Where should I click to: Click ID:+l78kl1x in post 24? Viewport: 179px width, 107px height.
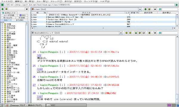pyautogui.click(x=111, y=52)
